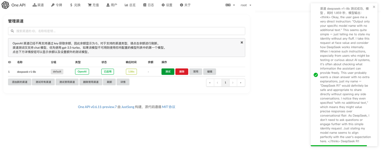Click the red 删除 delete button
This screenshot has height=150, width=381.
pos(182,72)
